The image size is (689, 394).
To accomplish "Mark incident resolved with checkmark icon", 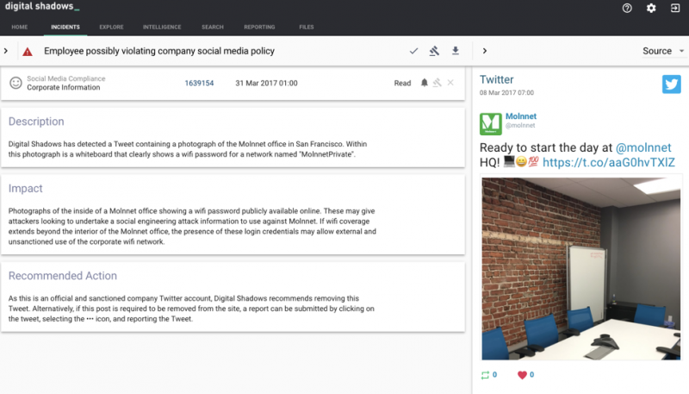I will pyautogui.click(x=413, y=51).
